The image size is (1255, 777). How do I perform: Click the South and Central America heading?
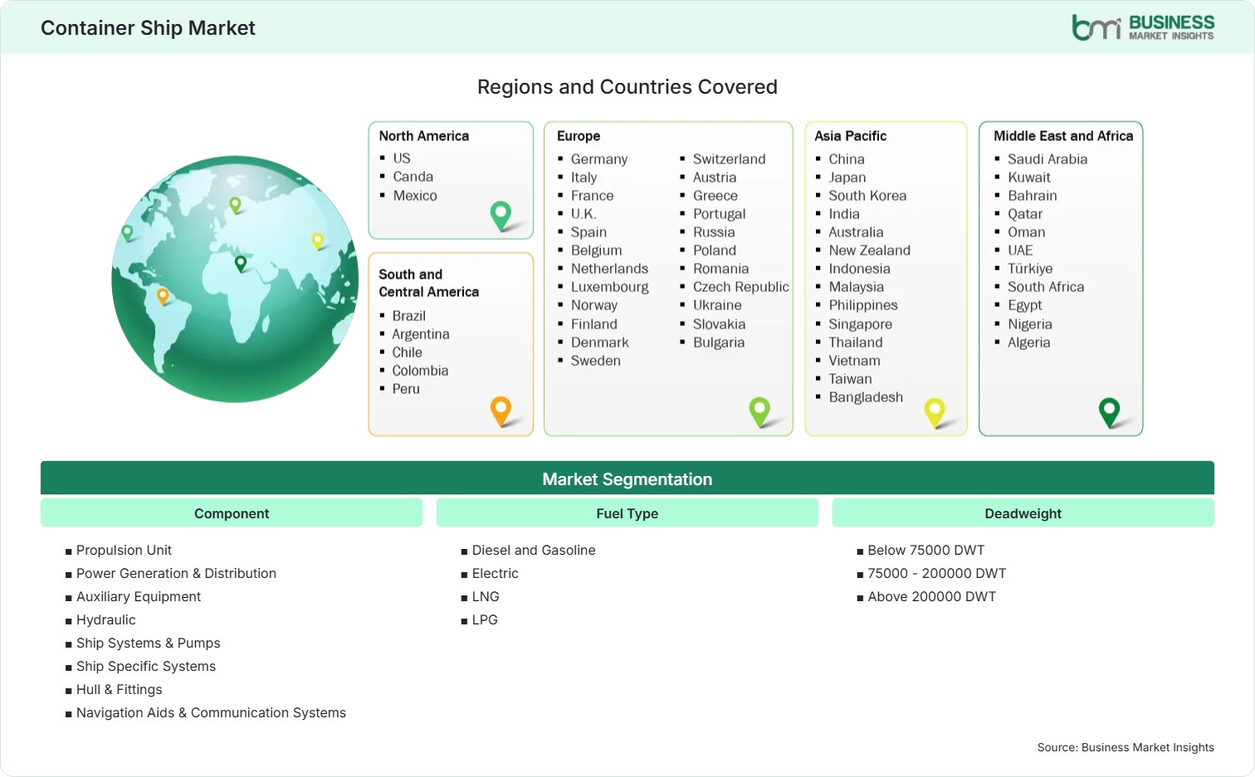pos(429,283)
